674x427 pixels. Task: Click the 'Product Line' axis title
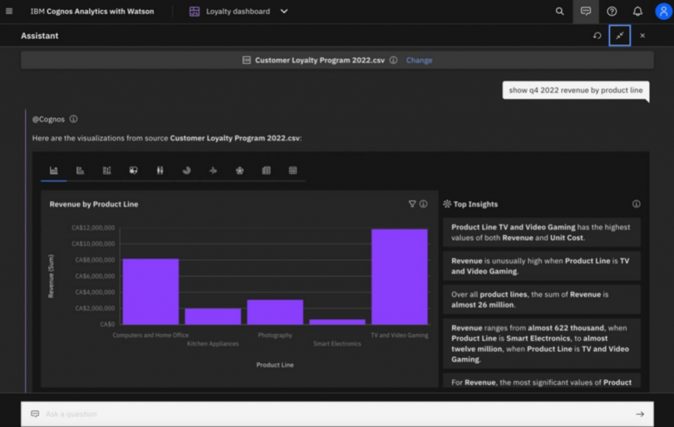(275, 364)
